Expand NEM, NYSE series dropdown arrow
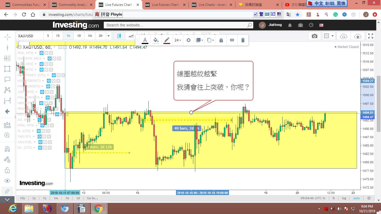Screen dimensions: 381x214 [x=36, y=53]
